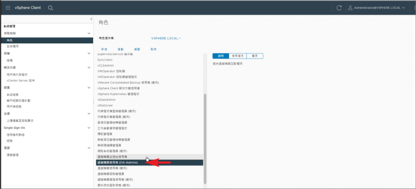Viewport: 416px width, 189px height.
Task: Open the hamburger main menu
Action: pyautogui.click(x=8, y=8)
